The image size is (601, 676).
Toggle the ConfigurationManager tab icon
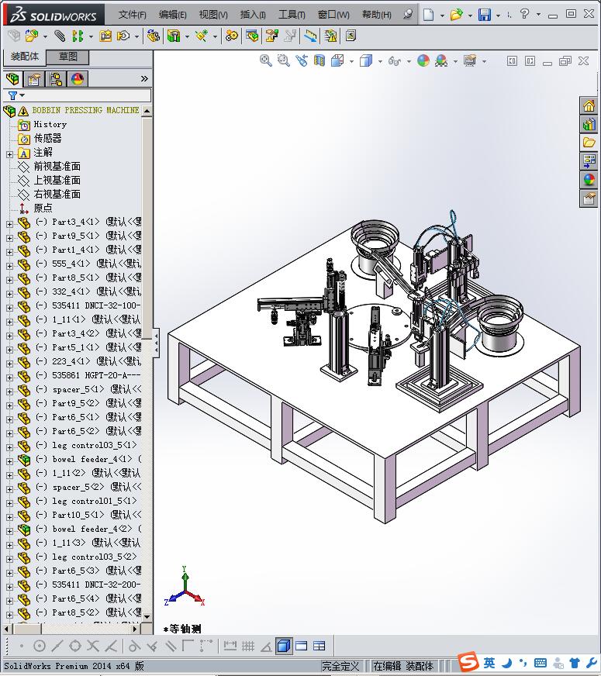56,79
